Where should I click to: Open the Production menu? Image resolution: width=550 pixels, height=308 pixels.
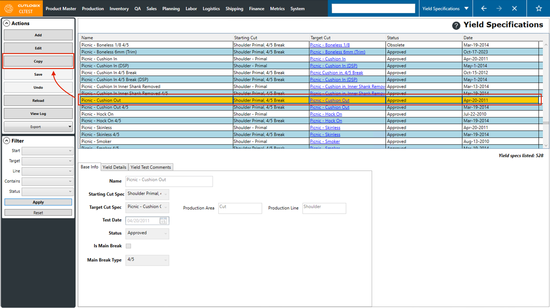point(93,9)
